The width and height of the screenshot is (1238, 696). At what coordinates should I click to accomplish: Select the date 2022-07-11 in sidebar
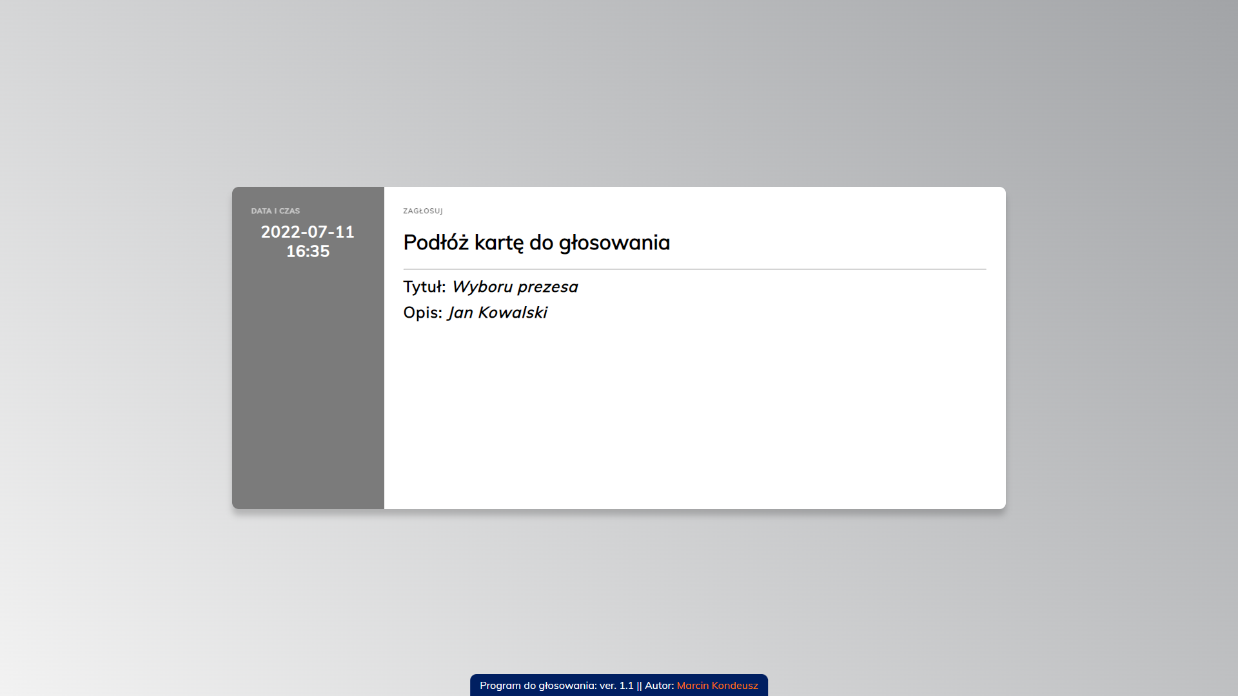(308, 232)
